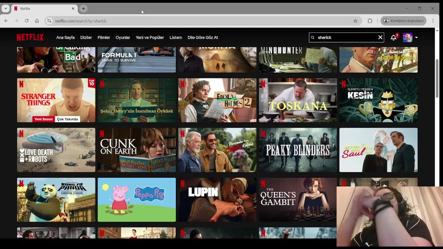This screenshot has height=249, width=443.
Task: Open tab search dropdown
Action: (6, 8)
